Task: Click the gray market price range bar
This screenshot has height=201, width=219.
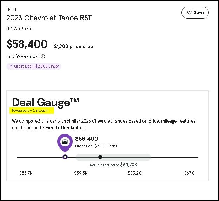Action: [113, 157]
